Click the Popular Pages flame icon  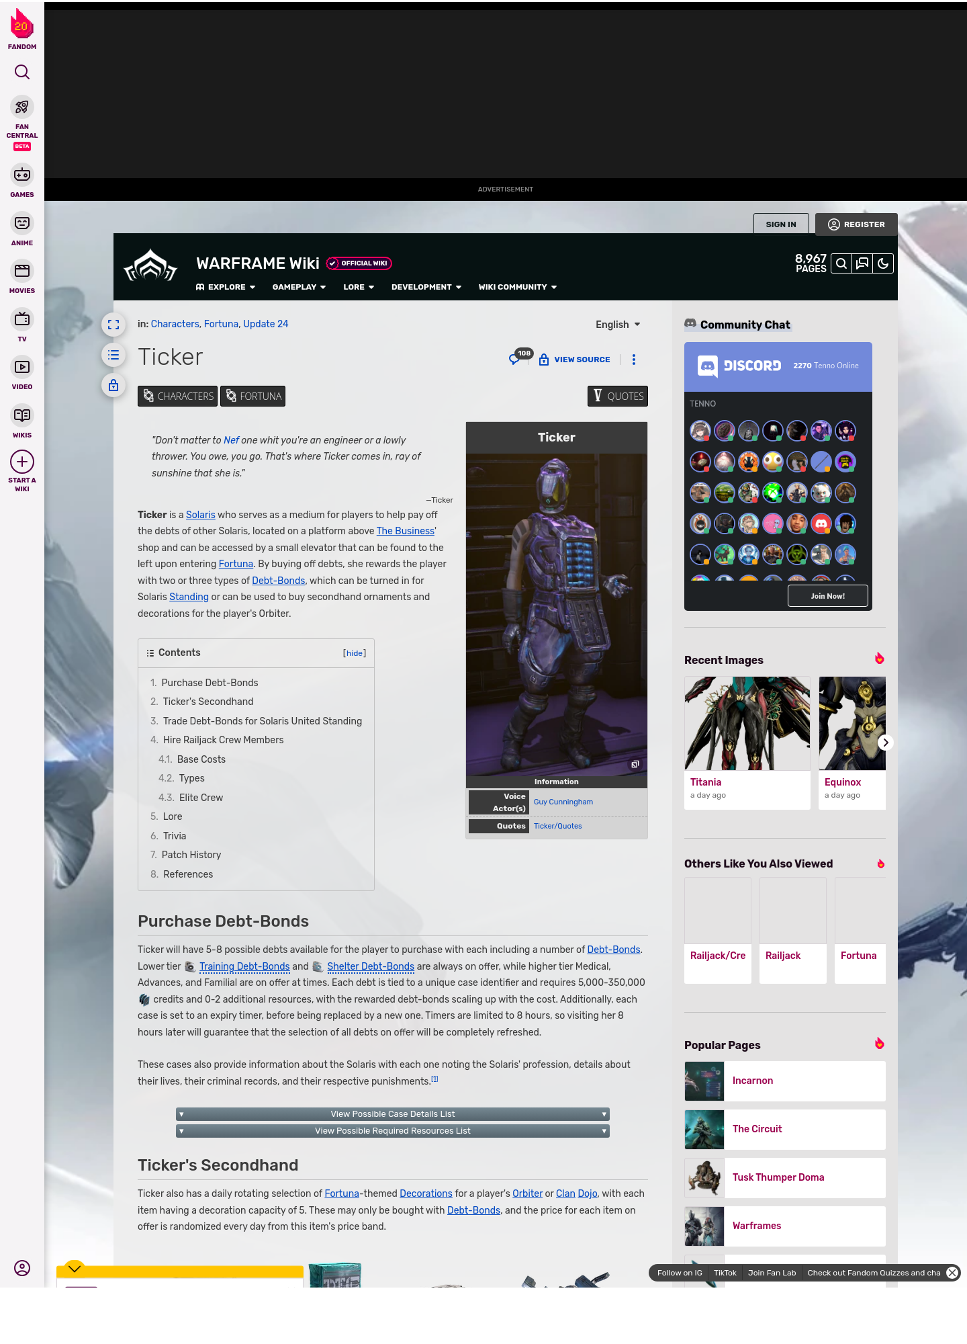(880, 1044)
